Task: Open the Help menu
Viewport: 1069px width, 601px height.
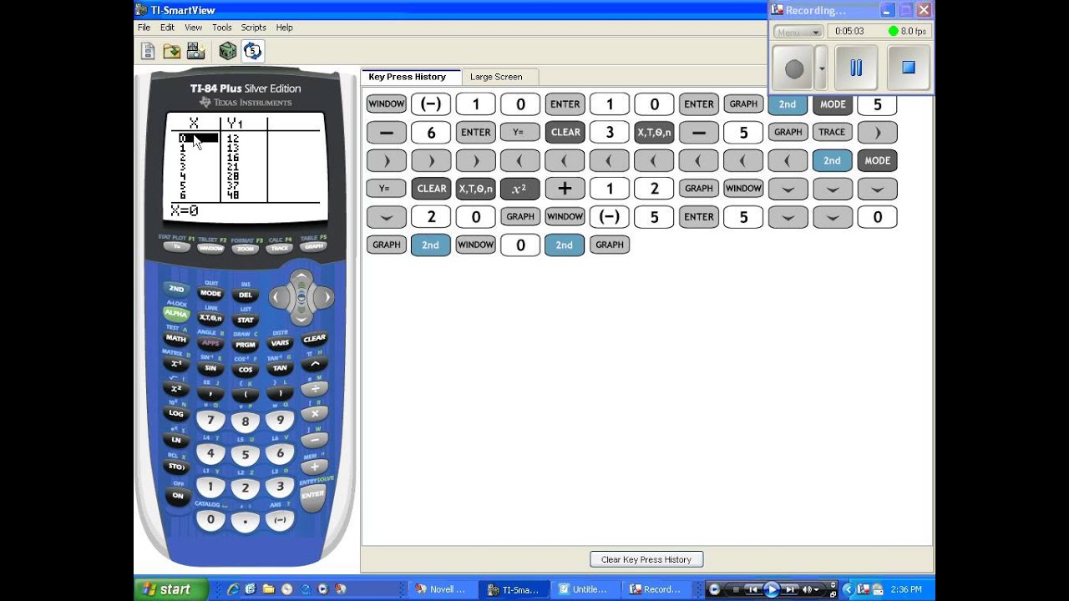Action: coord(285,28)
